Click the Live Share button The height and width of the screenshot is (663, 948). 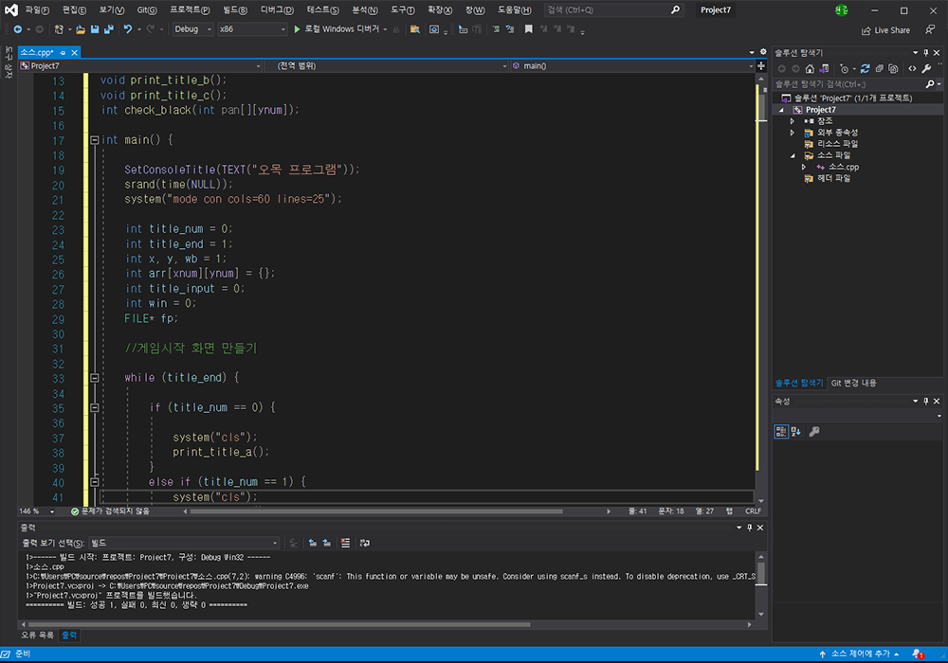coord(885,30)
